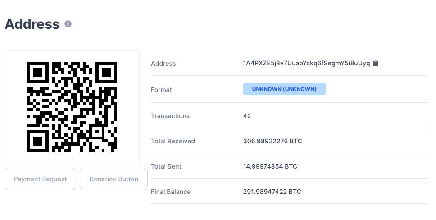Select the address string starting with 1A4PXZE5
Screen dimensions: 436x220
(x=306, y=64)
